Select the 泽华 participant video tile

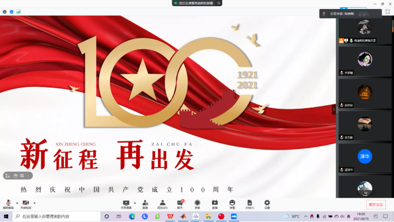[x=365, y=156]
